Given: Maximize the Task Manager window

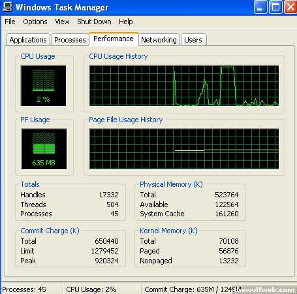Looking at the screenshot, I should click(276, 7).
